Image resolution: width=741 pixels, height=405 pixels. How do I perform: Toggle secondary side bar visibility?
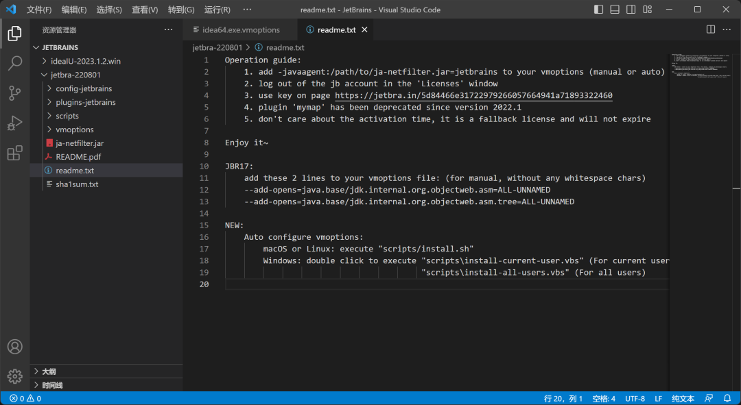(631, 10)
